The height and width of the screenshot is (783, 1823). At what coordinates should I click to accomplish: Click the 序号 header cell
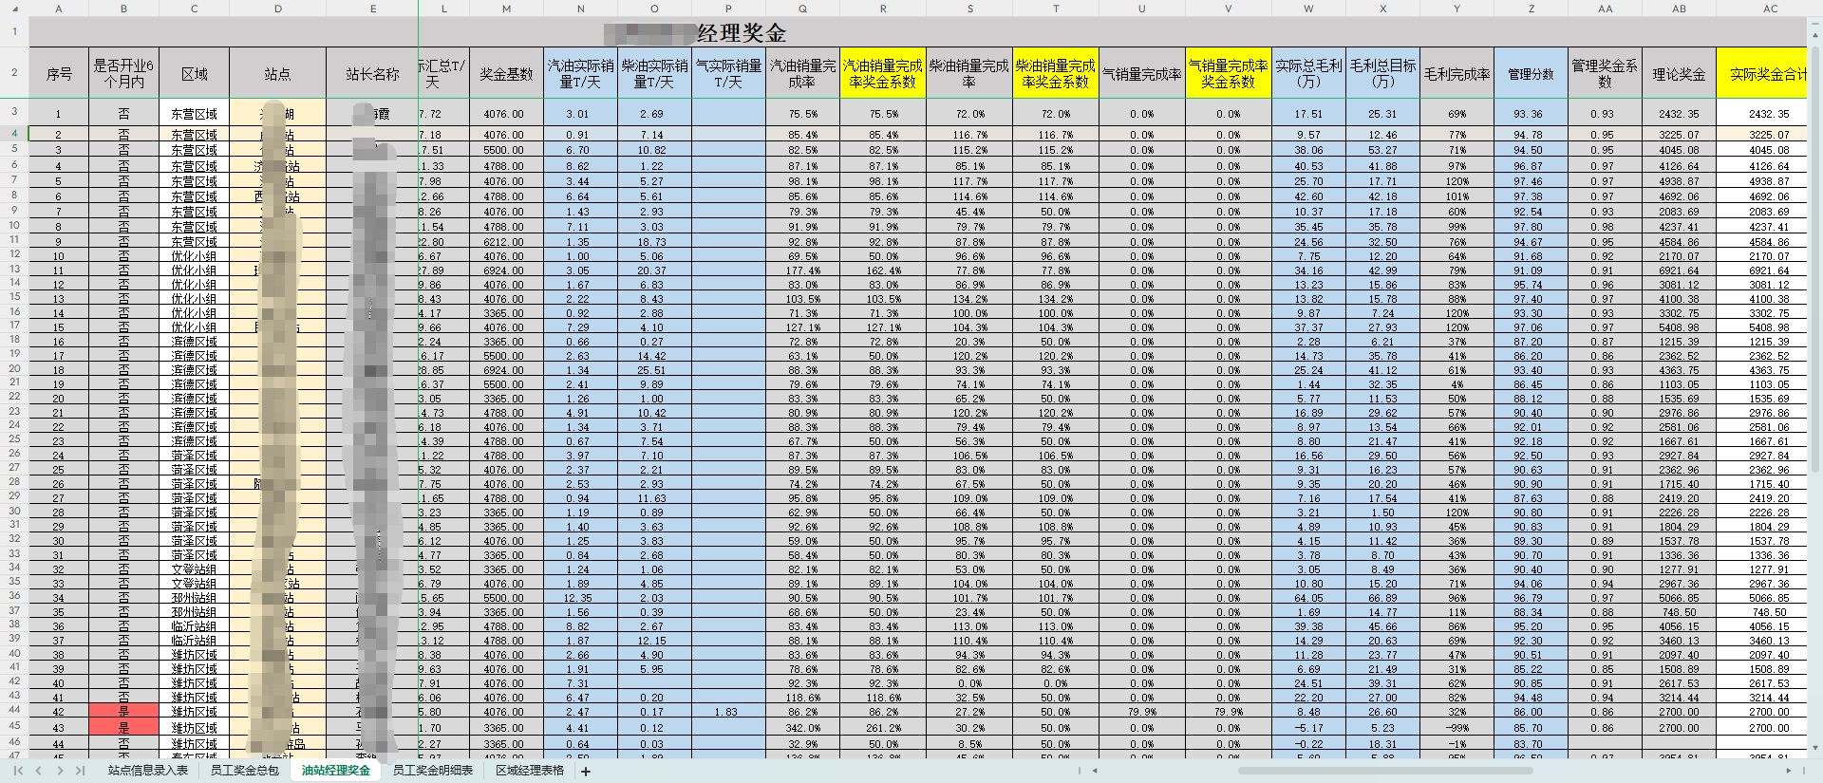pyautogui.click(x=59, y=74)
